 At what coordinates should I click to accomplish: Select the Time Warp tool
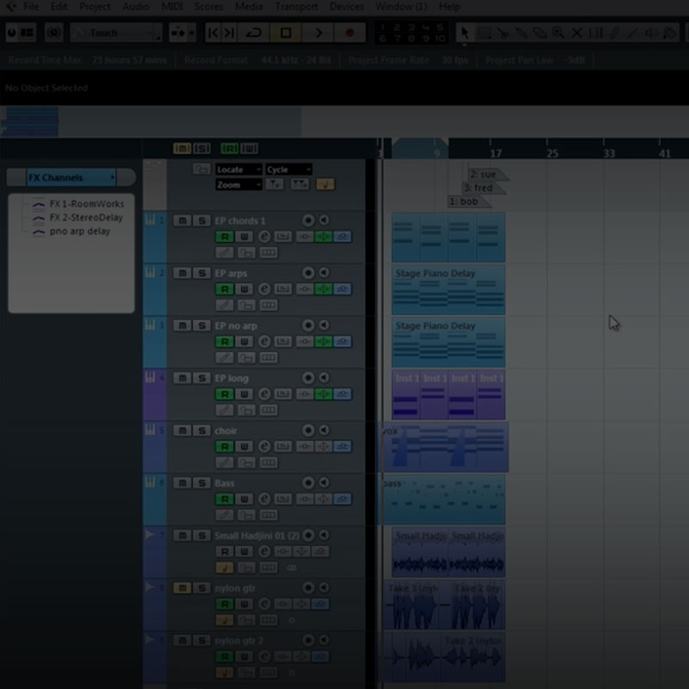click(x=596, y=33)
